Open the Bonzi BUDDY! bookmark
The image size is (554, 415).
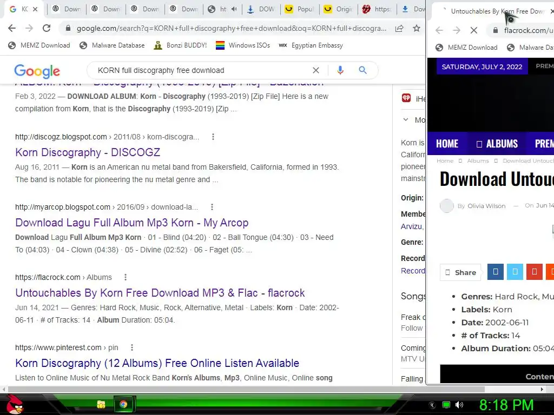180,45
